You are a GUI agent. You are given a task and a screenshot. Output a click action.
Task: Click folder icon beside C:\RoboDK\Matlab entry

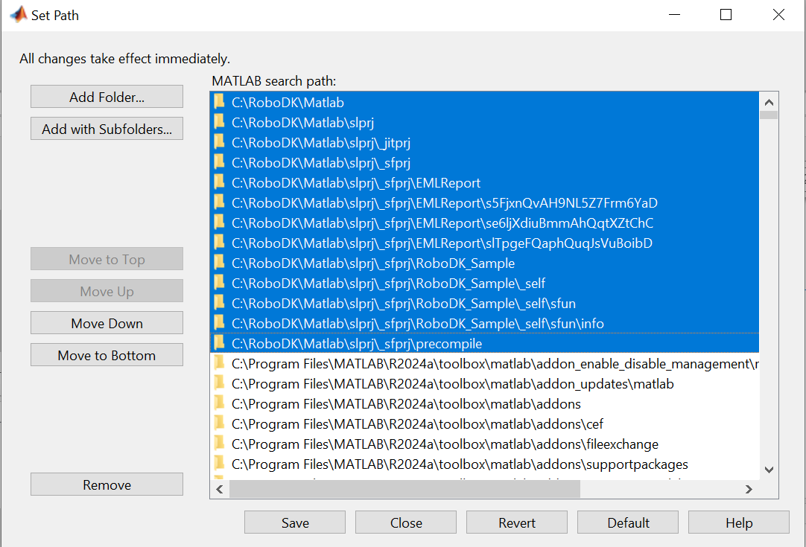click(219, 102)
